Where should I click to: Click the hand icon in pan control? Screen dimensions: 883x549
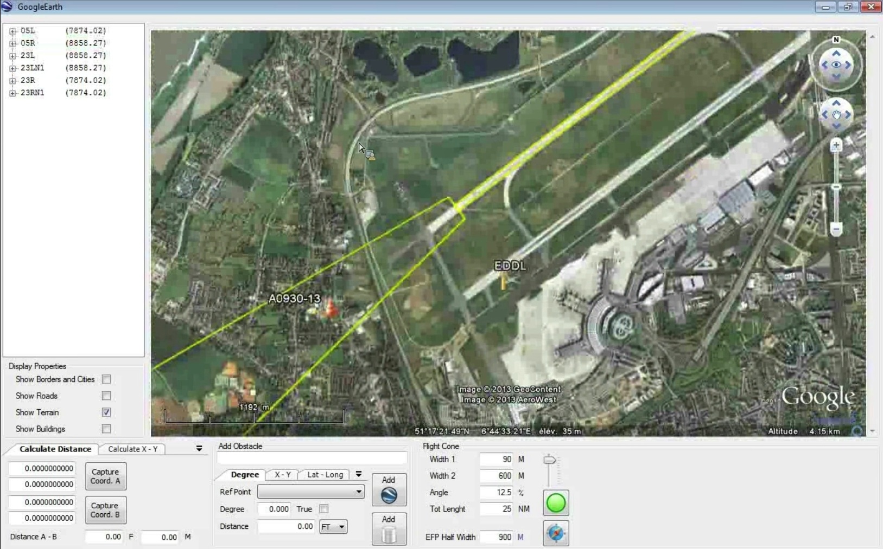click(836, 114)
